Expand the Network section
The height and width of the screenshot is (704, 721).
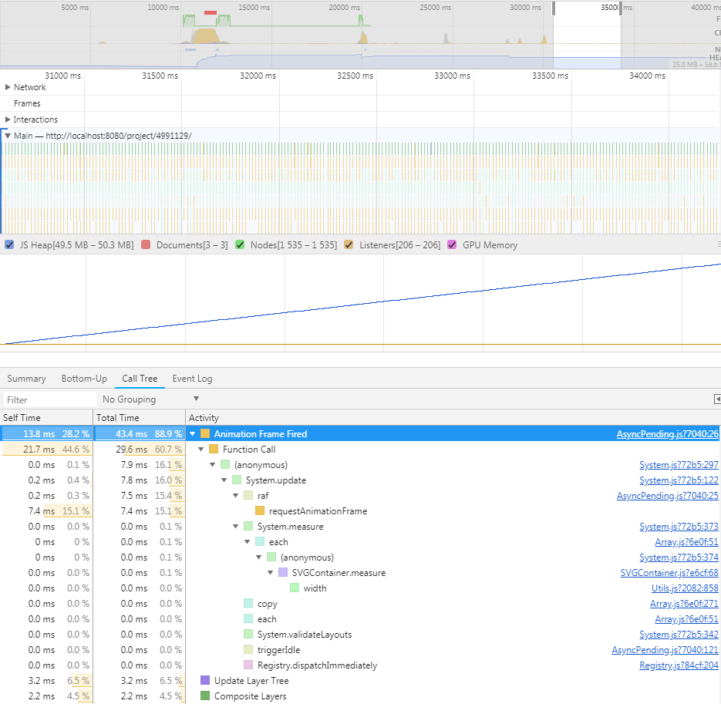tap(8, 87)
